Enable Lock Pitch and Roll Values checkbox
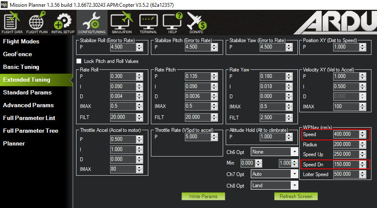The height and width of the screenshot is (208, 377). (x=79, y=61)
